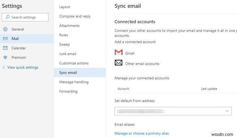Click the search magnifier icon
This screenshot has width=237, height=138.
[x=7, y=17]
